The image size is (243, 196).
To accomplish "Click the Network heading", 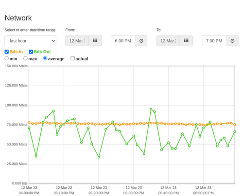I will click(18, 18).
